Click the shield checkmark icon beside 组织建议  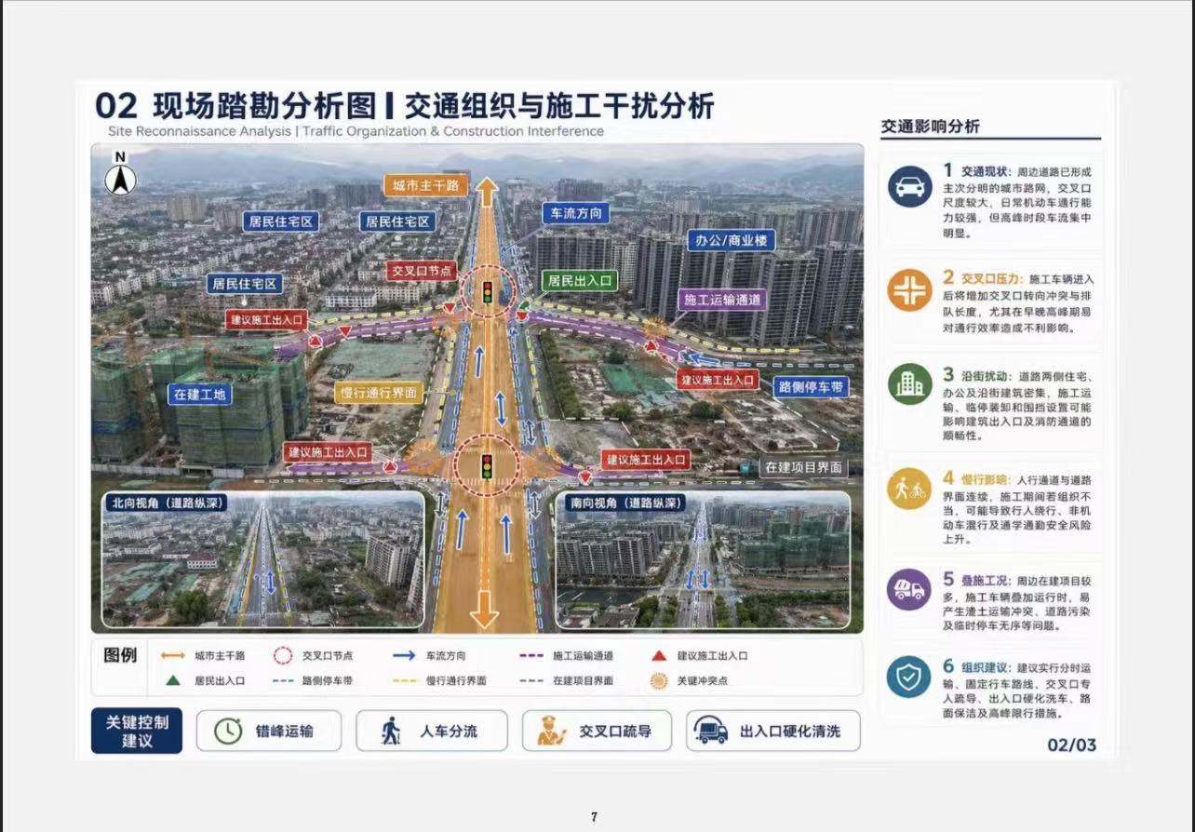coord(908,678)
